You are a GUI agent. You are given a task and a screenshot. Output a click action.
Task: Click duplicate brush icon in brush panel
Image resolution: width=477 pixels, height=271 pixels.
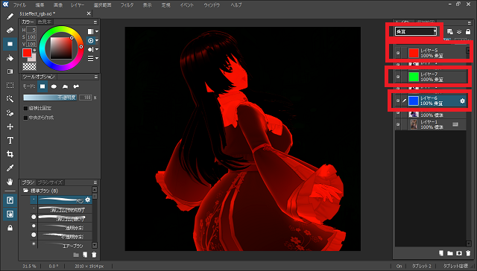[x=85, y=255]
